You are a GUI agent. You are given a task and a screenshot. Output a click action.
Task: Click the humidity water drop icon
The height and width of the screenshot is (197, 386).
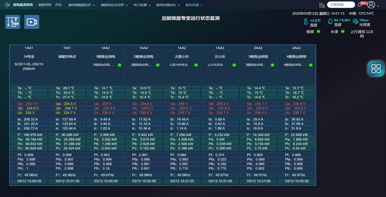(x=330, y=22)
